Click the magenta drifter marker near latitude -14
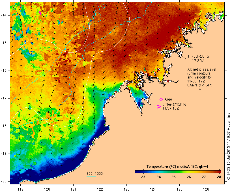The height and width of the screenshot is (192, 232). click(x=40, y=13)
